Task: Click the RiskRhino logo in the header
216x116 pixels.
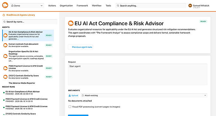Action: [5, 5]
